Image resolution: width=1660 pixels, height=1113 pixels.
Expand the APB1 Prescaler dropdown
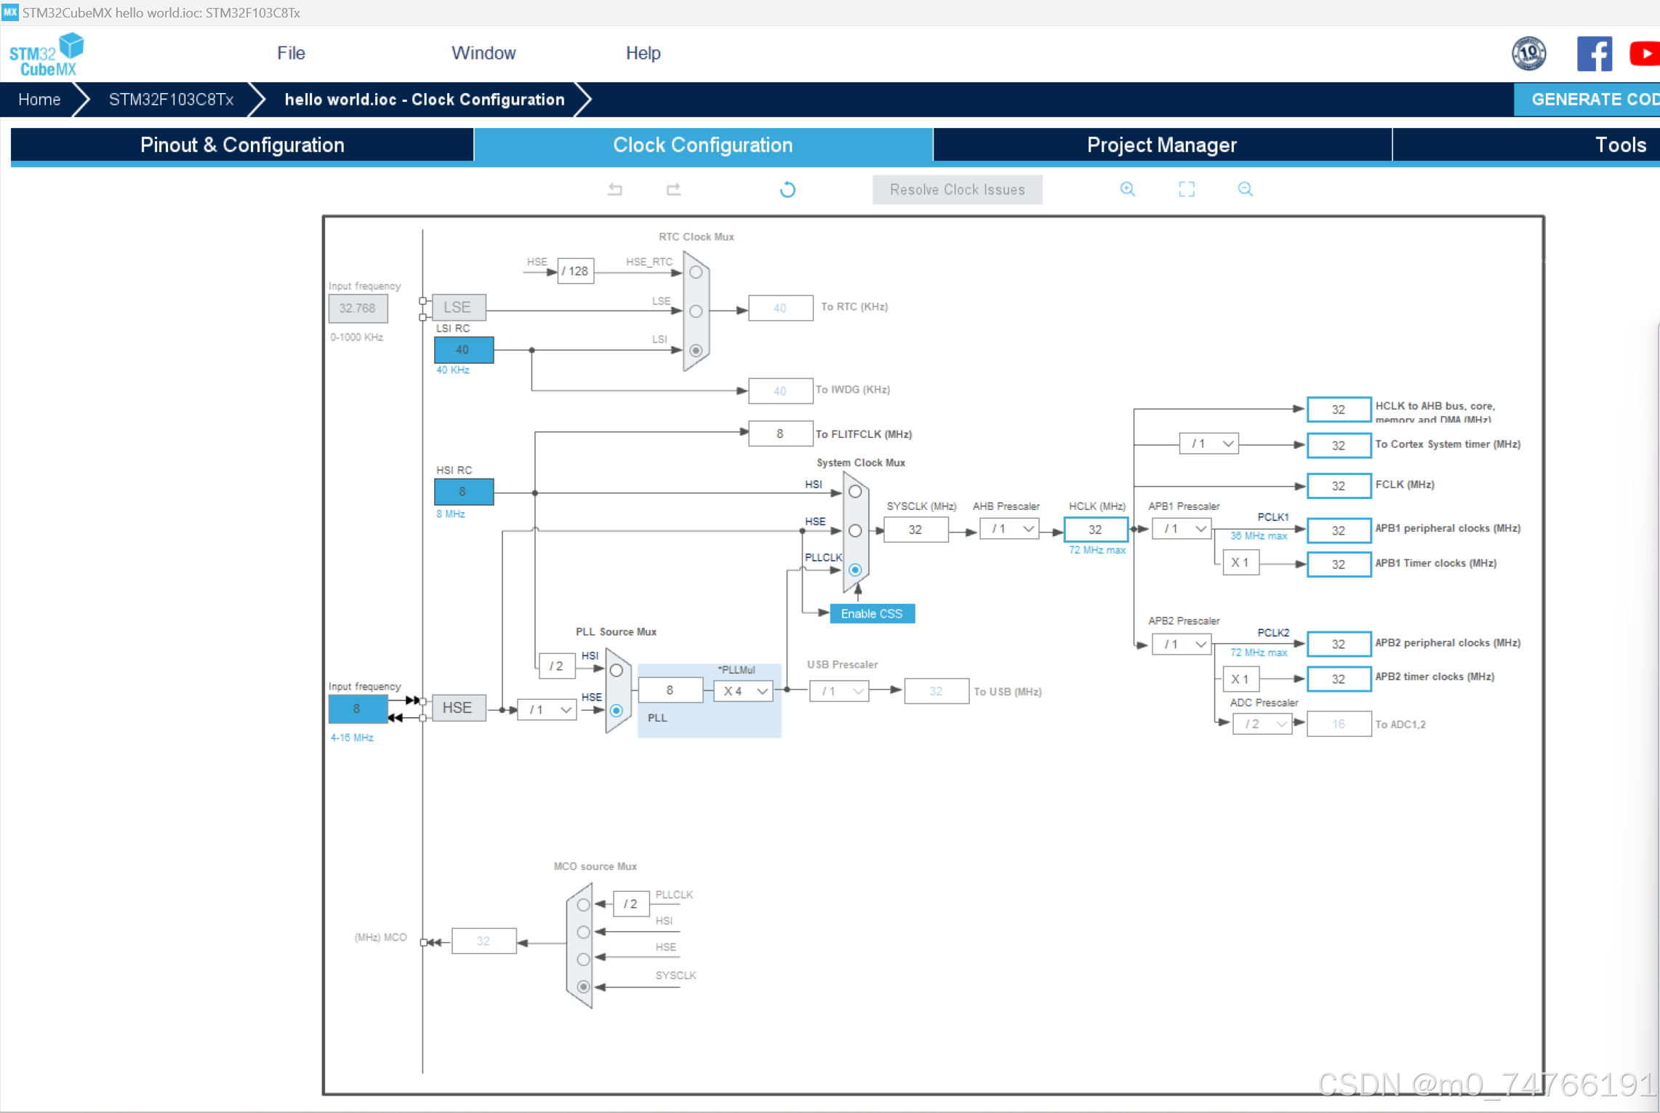(x=1182, y=529)
